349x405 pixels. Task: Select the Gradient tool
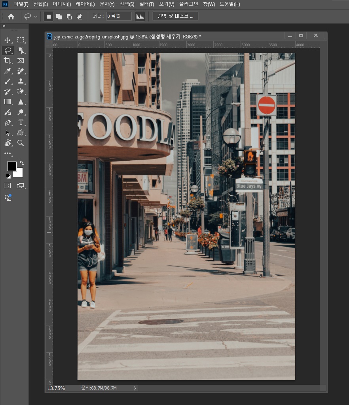[x=8, y=102]
